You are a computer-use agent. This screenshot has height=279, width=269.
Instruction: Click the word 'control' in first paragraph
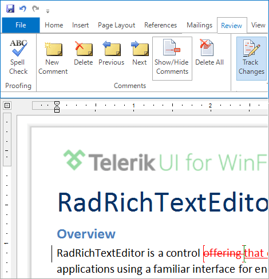point(183,253)
